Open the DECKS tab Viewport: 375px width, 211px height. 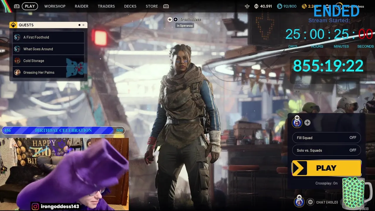[130, 6]
